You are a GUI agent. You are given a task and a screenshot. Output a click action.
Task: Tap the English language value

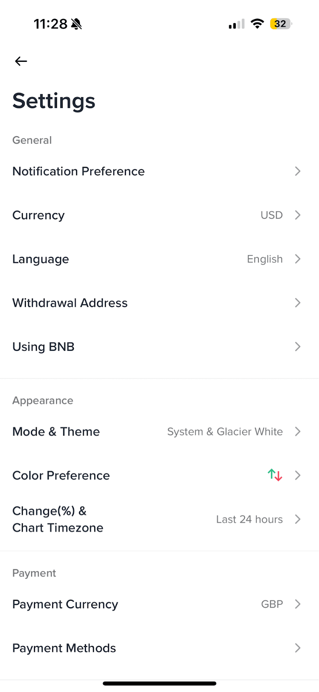point(265,259)
